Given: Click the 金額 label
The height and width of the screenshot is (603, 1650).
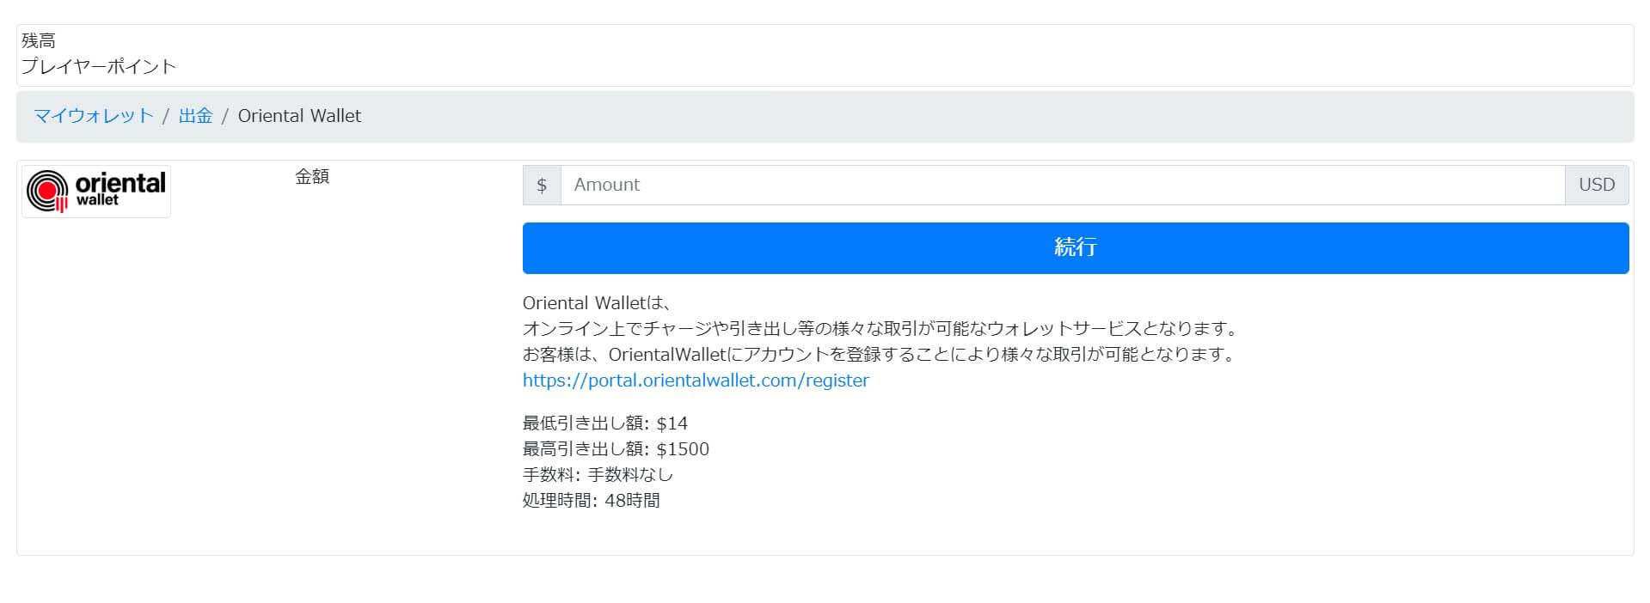Looking at the screenshot, I should coord(312,177).
